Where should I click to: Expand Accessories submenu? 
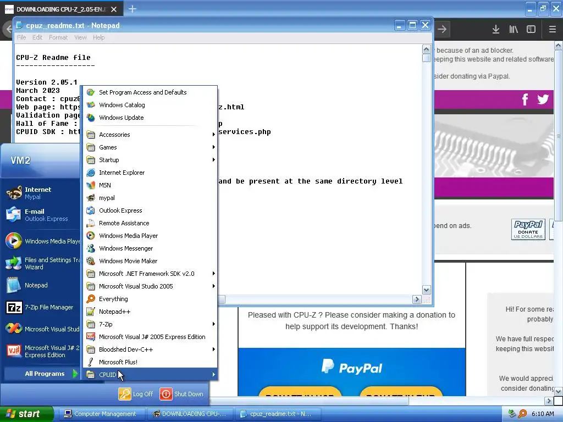tap(149, 135)
